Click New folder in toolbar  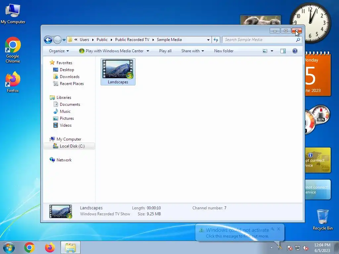coord(224,51)
